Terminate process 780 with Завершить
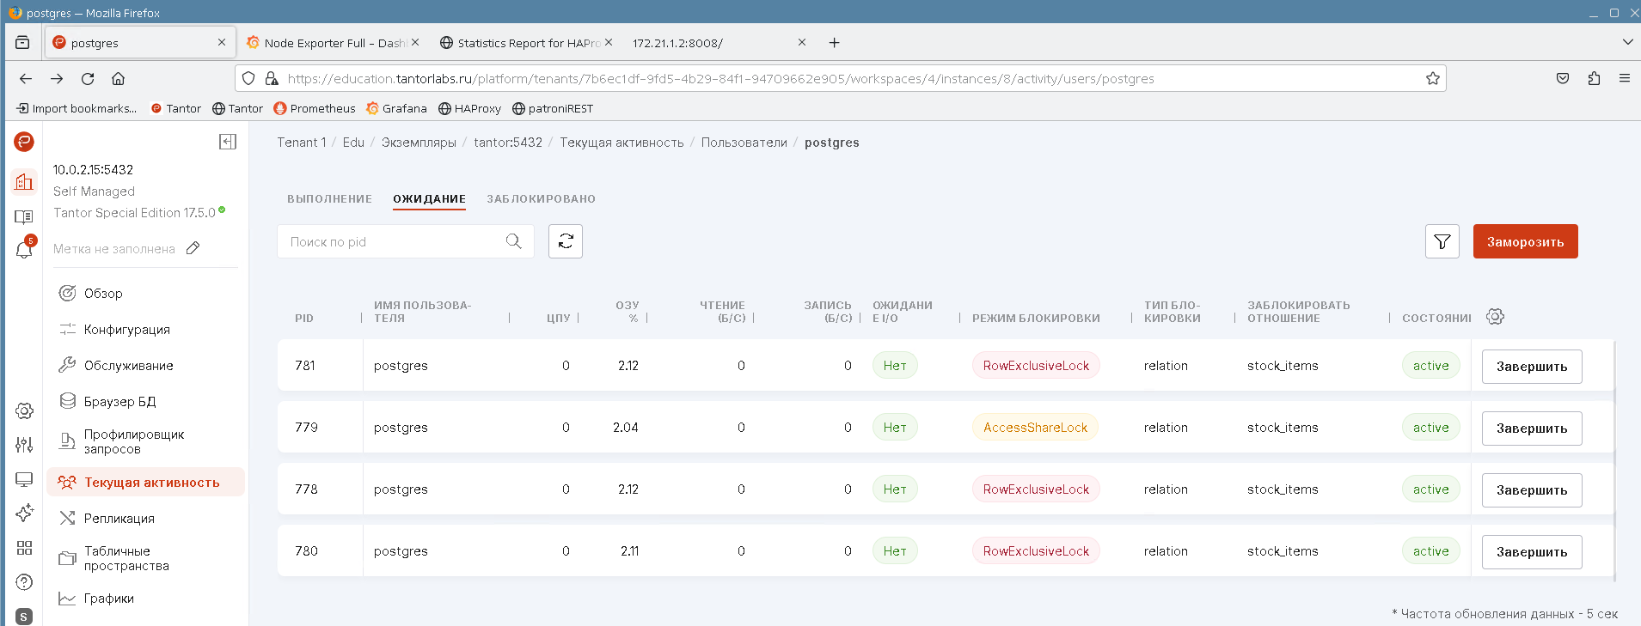Screen dimensions: 1641x626 click(1531, 552)
